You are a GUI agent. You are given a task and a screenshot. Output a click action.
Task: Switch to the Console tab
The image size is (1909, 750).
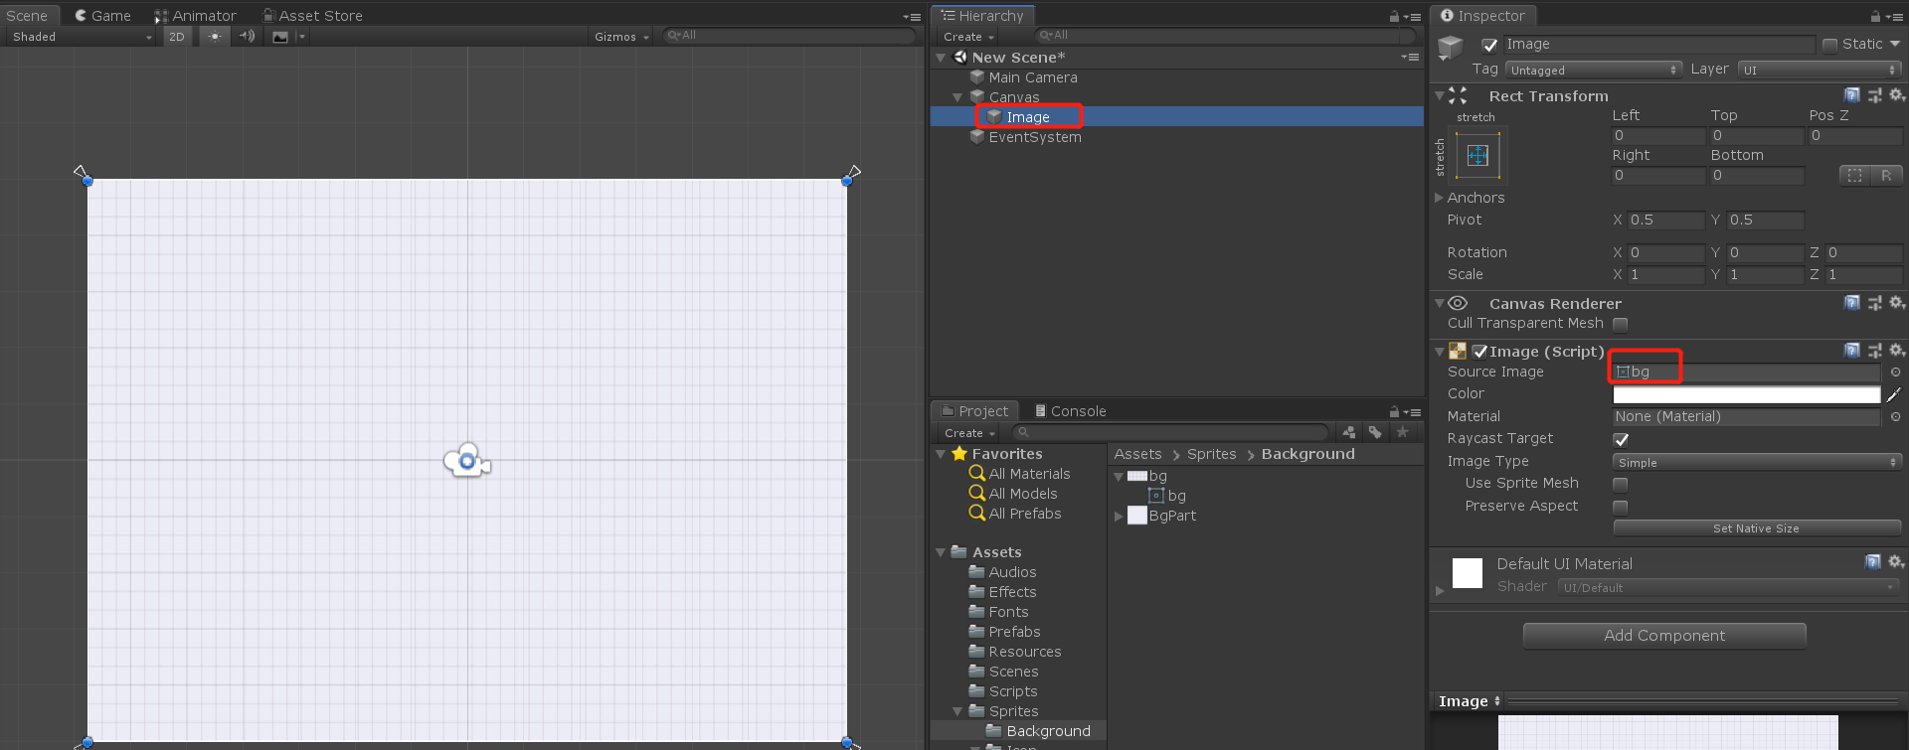1070,411
